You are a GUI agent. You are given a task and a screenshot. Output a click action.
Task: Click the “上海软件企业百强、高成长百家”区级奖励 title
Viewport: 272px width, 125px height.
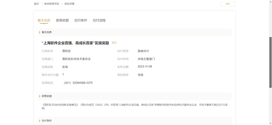[75, 43]
